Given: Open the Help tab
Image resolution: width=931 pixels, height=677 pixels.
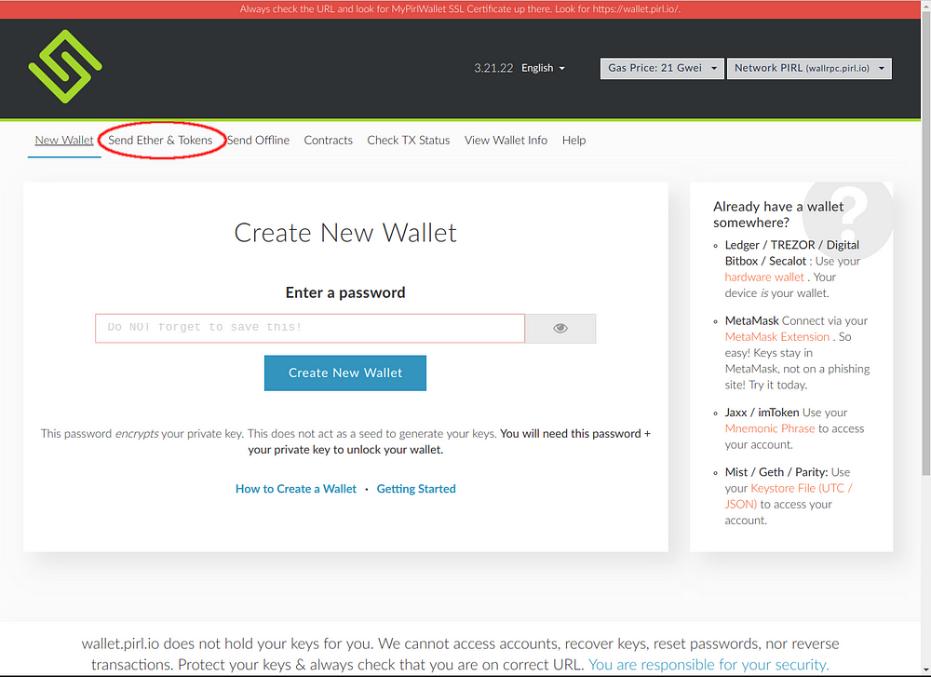Looking at the screenshot, I should pos(574,141).
